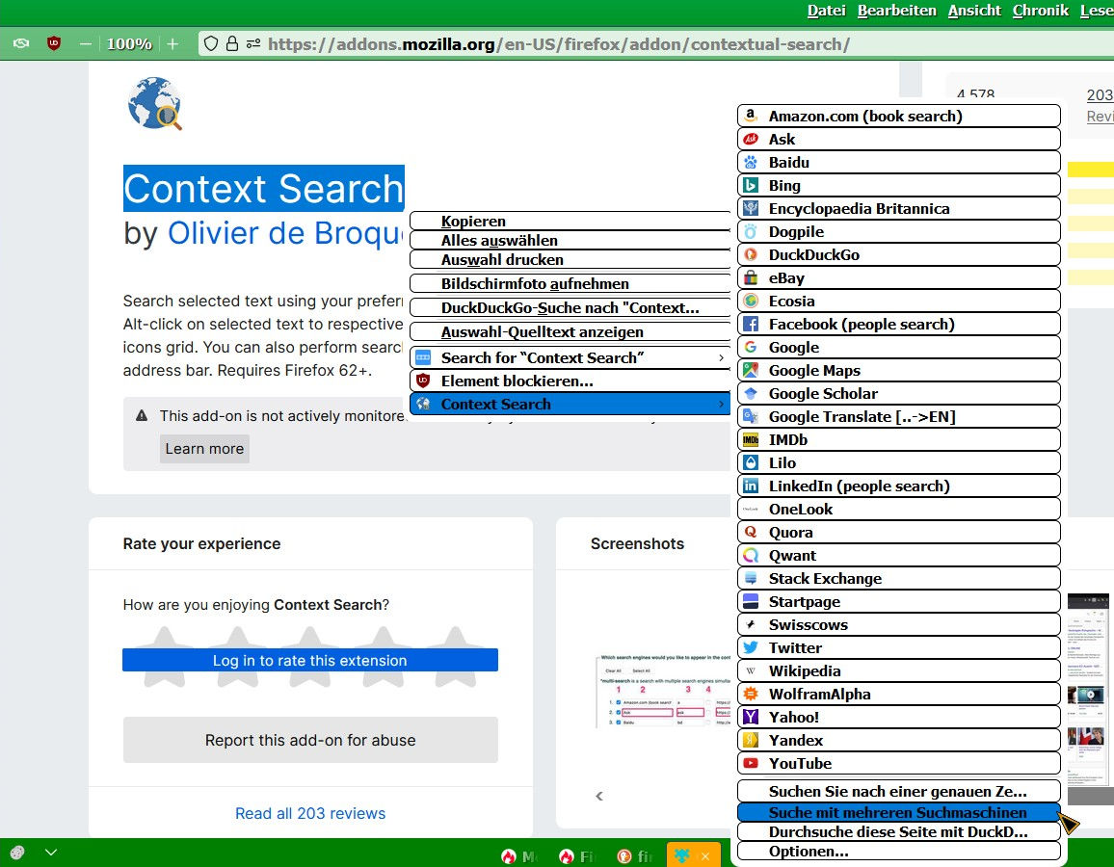Select the Stack Exchange search entry
1114x867 pixels.
tap(899, 579)
